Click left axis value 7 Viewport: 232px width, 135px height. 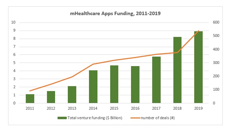14,47
